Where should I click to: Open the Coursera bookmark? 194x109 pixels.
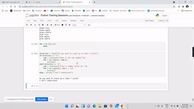pos(55,11)
